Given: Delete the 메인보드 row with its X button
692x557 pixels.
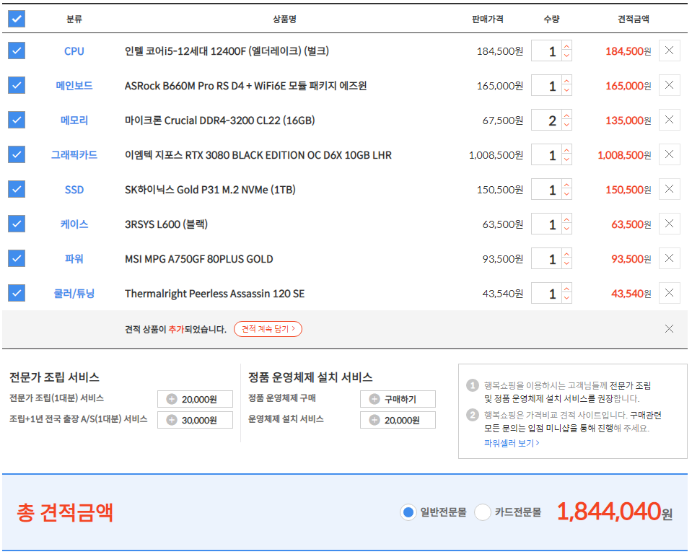Looking at the screenshot, I should [669, 85].
